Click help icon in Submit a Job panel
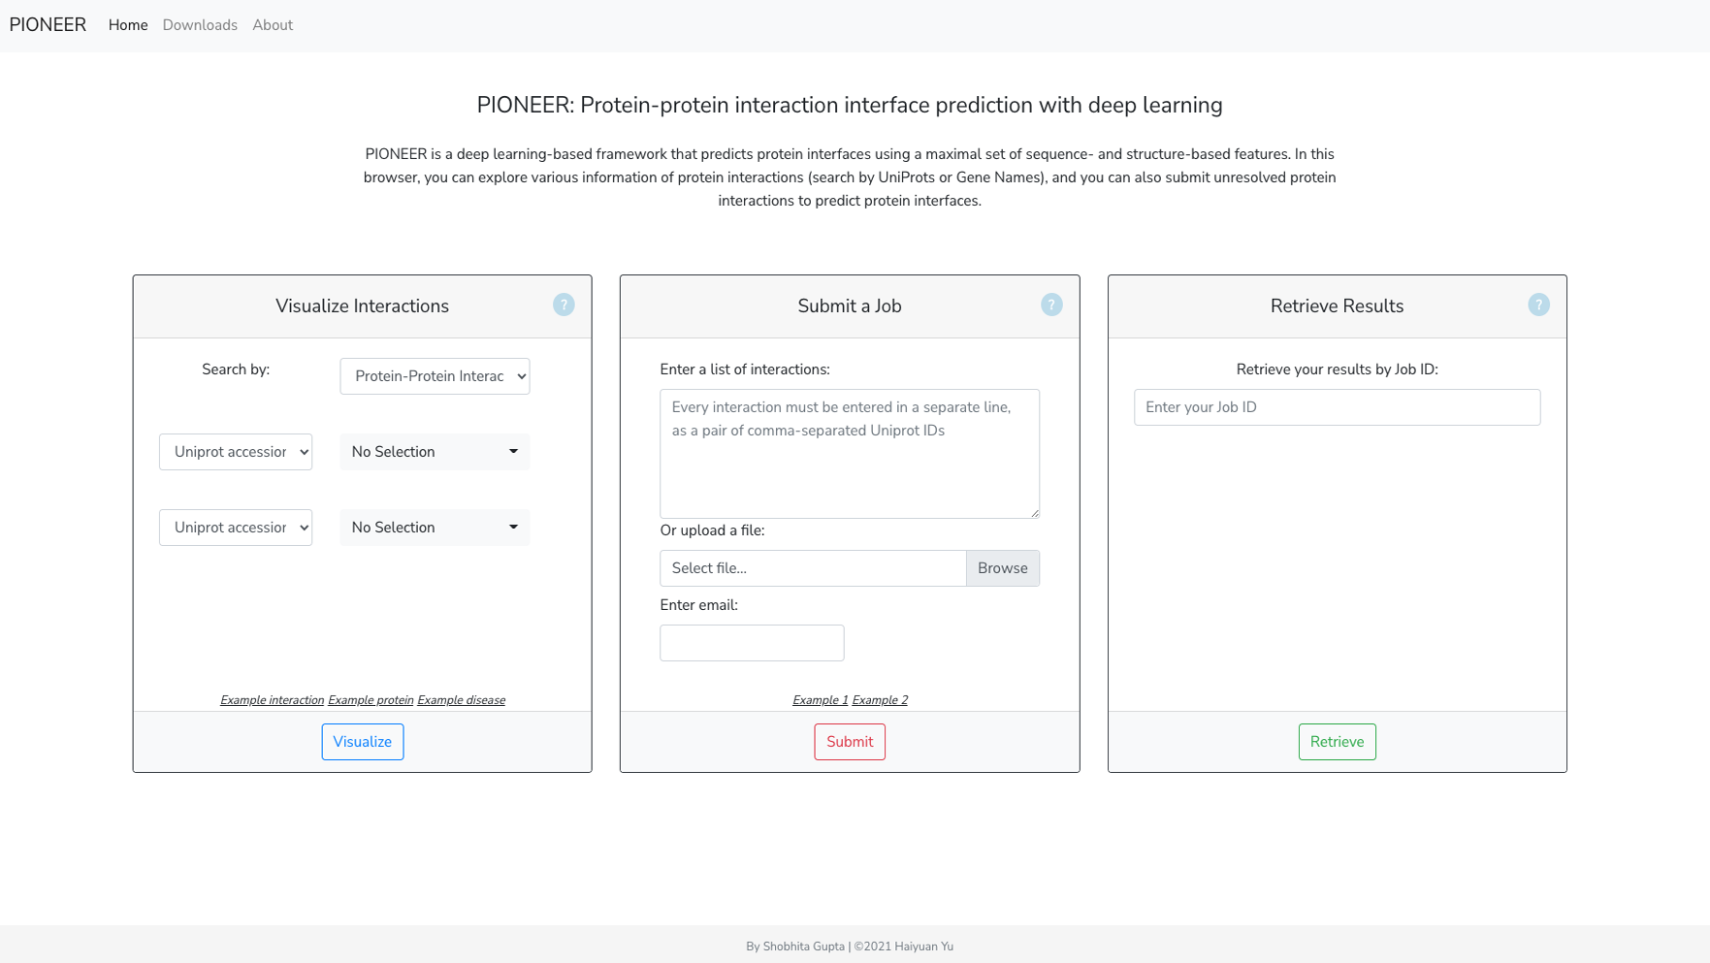 pyautogui.click(x=1051, y=305)
